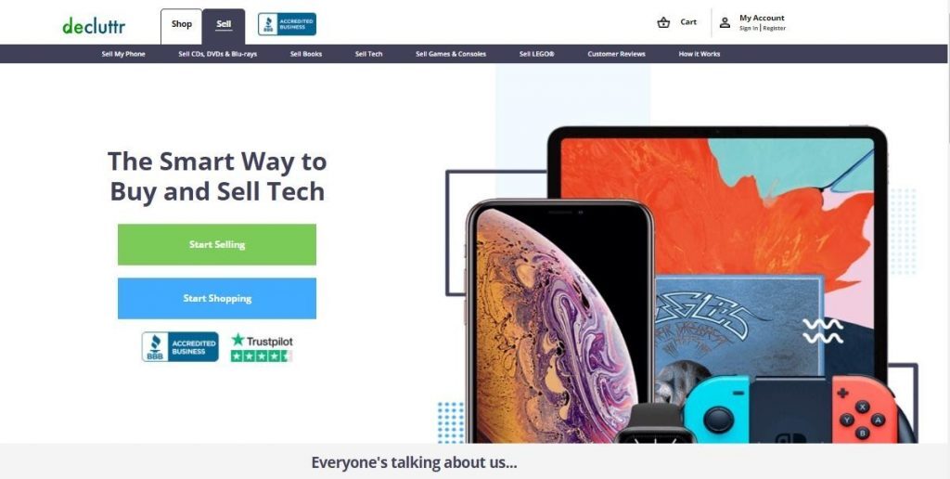Click the Register link
This screenshot has width=950, height=479.
(x=775, y=29)
